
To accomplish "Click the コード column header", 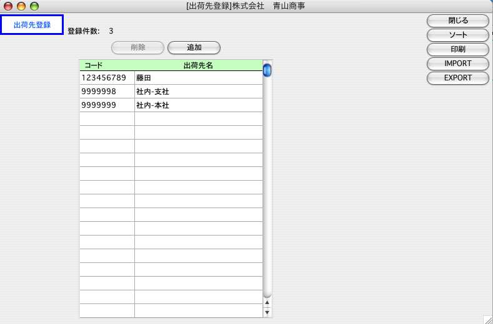I will coord(107,65).
